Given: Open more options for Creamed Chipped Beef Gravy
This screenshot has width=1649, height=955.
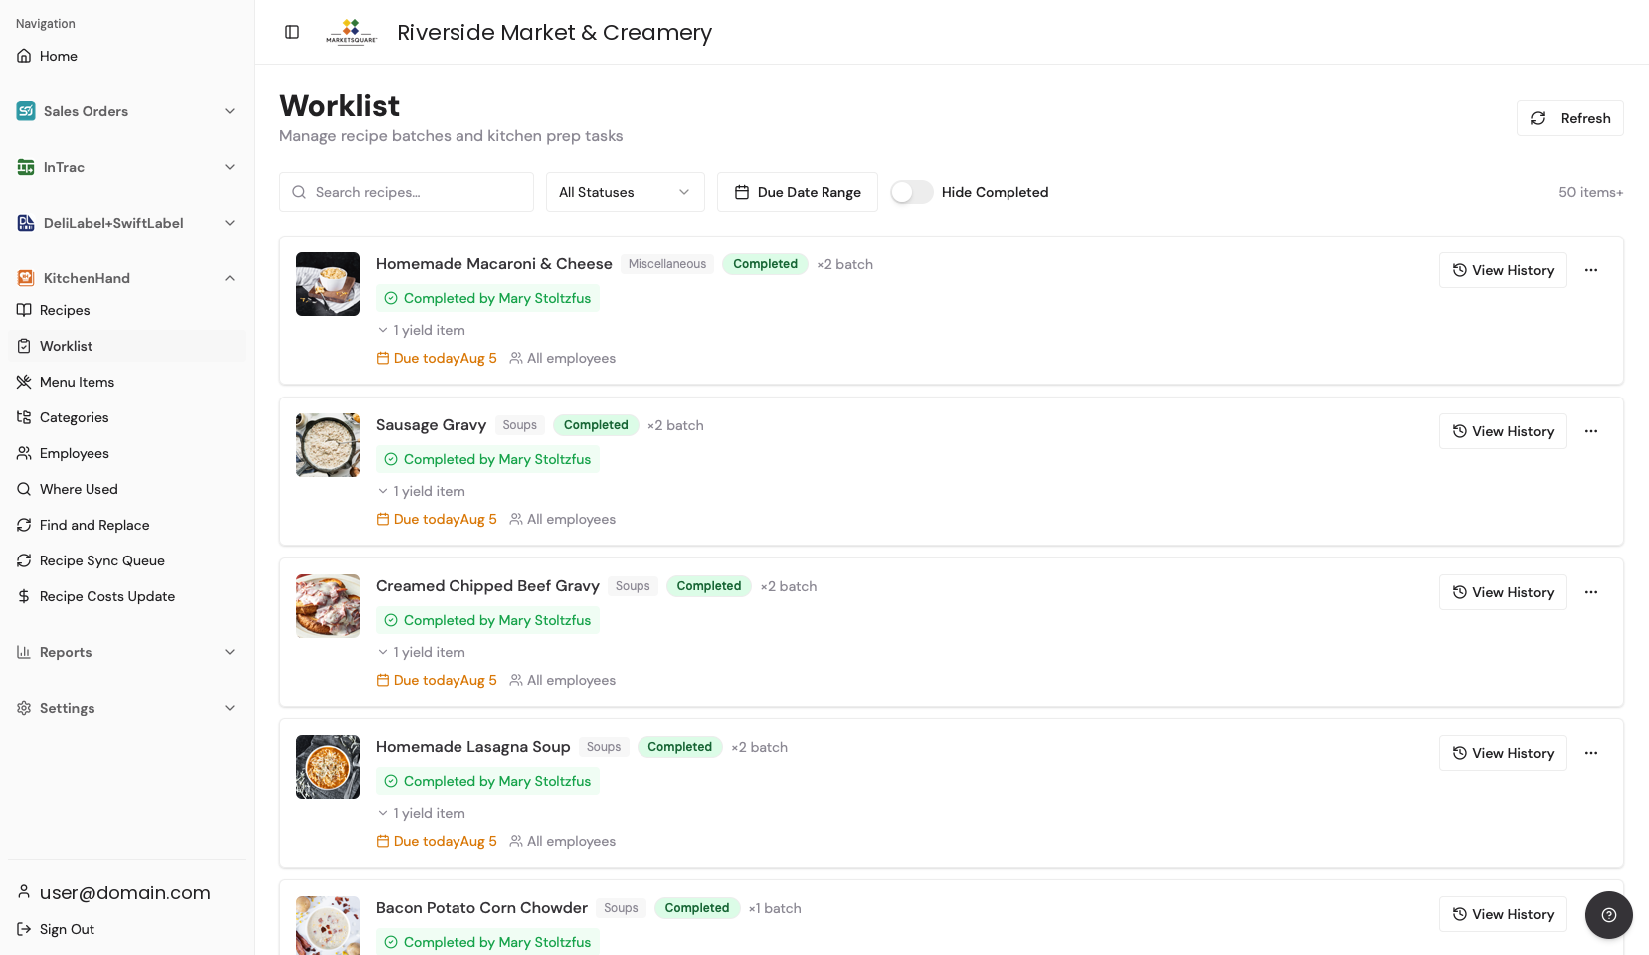Looking at the screenshot, I should [1591, 592].
